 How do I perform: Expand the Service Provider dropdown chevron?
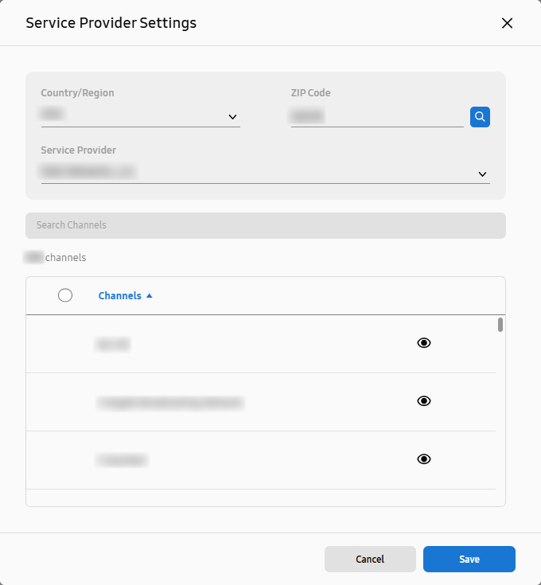482,174
